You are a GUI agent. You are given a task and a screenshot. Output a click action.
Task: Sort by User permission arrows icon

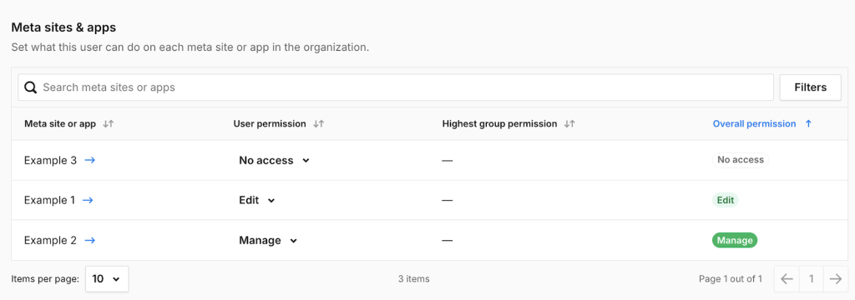click(x=319, y=123)
